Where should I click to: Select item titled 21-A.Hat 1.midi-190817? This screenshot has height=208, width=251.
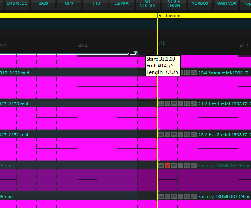tap(224, 104)
